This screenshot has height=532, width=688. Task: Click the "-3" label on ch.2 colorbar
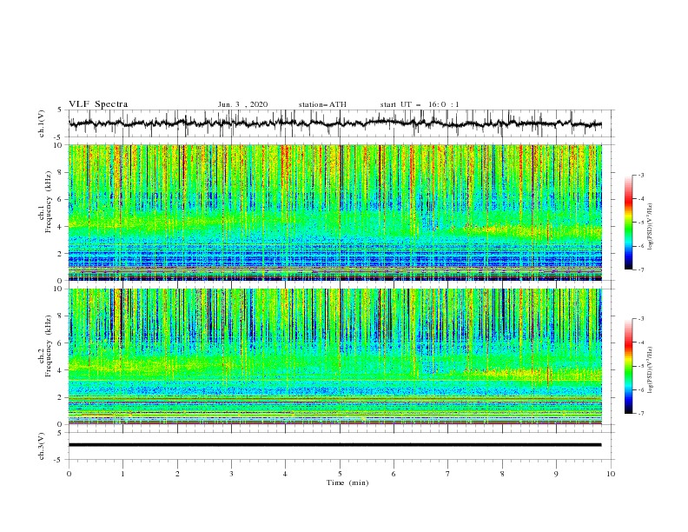(640, 319)
